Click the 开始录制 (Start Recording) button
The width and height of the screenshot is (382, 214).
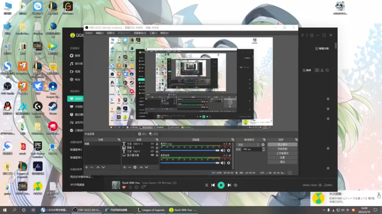point(282,149)
